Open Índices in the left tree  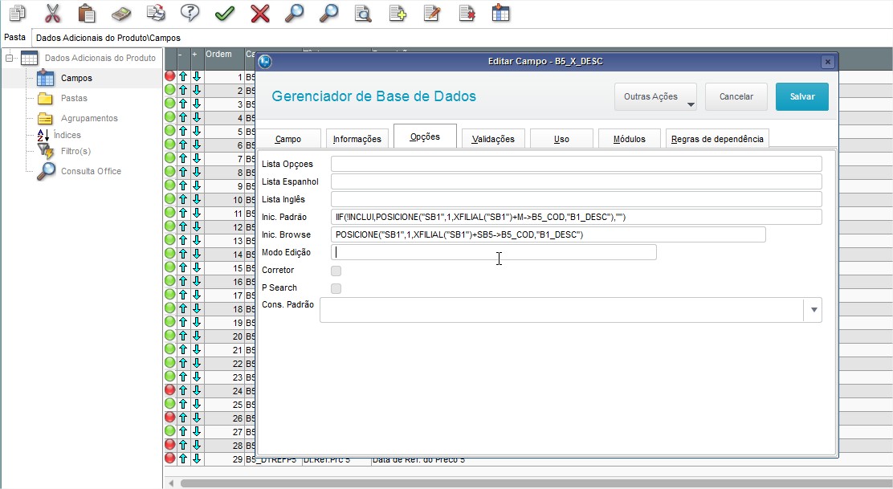tap(67, 135)
